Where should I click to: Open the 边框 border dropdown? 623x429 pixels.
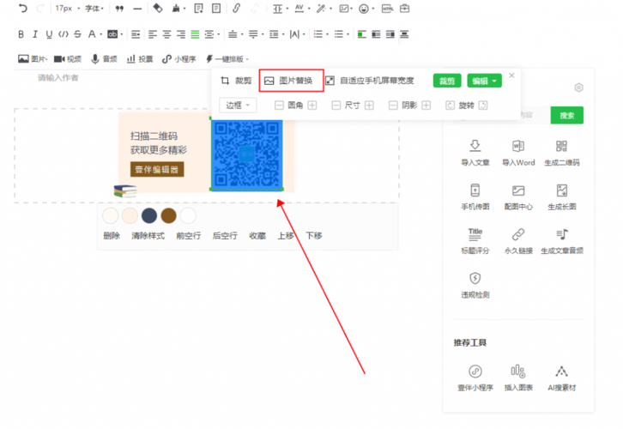pos(238,106)
